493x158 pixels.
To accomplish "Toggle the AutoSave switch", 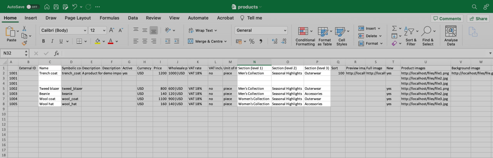I will coord(33,7).
